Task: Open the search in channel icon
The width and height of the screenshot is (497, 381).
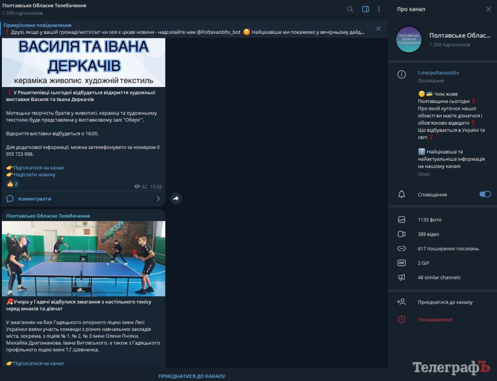Action: (350, 9)
